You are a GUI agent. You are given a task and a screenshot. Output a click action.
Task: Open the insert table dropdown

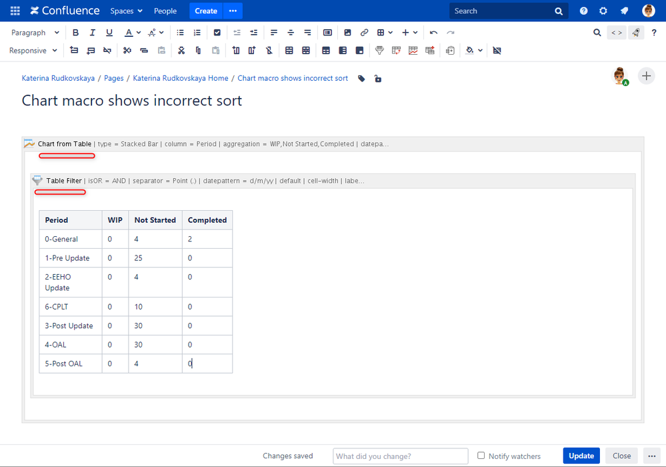pyautogui.click(x=385, y=33)
